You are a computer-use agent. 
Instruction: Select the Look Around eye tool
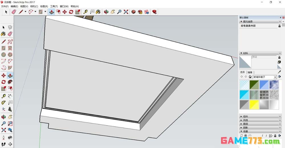point(10,138)
